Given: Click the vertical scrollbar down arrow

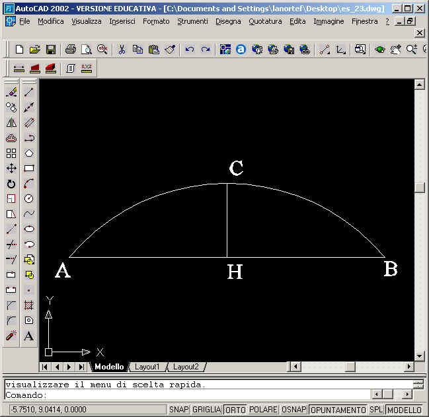Looking at the screenshot, I should (x=420, y=356).
